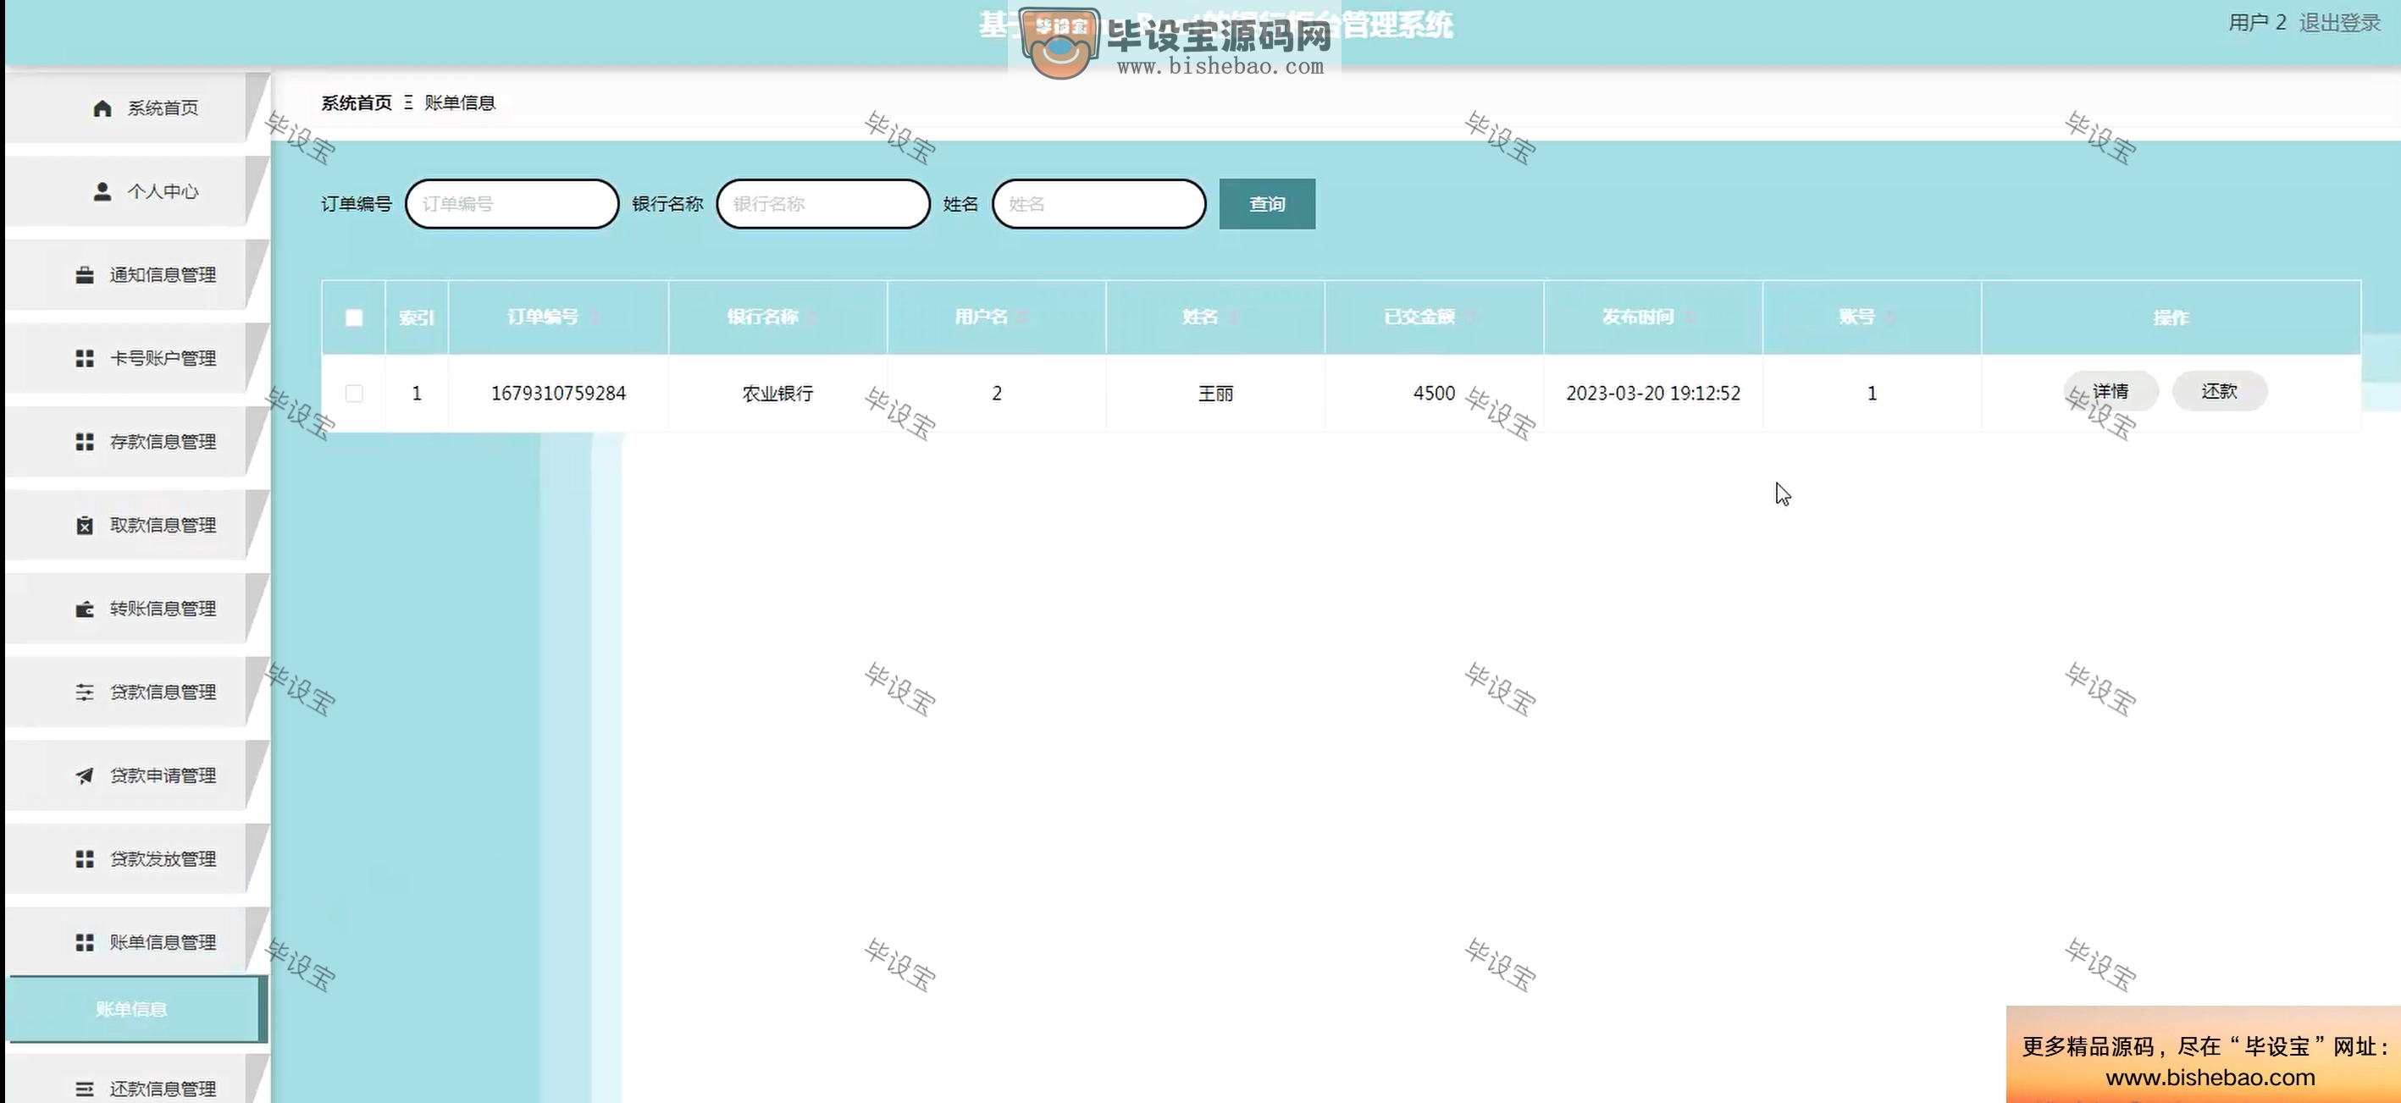Click 退出登录 to log out

pos(2339,22)
